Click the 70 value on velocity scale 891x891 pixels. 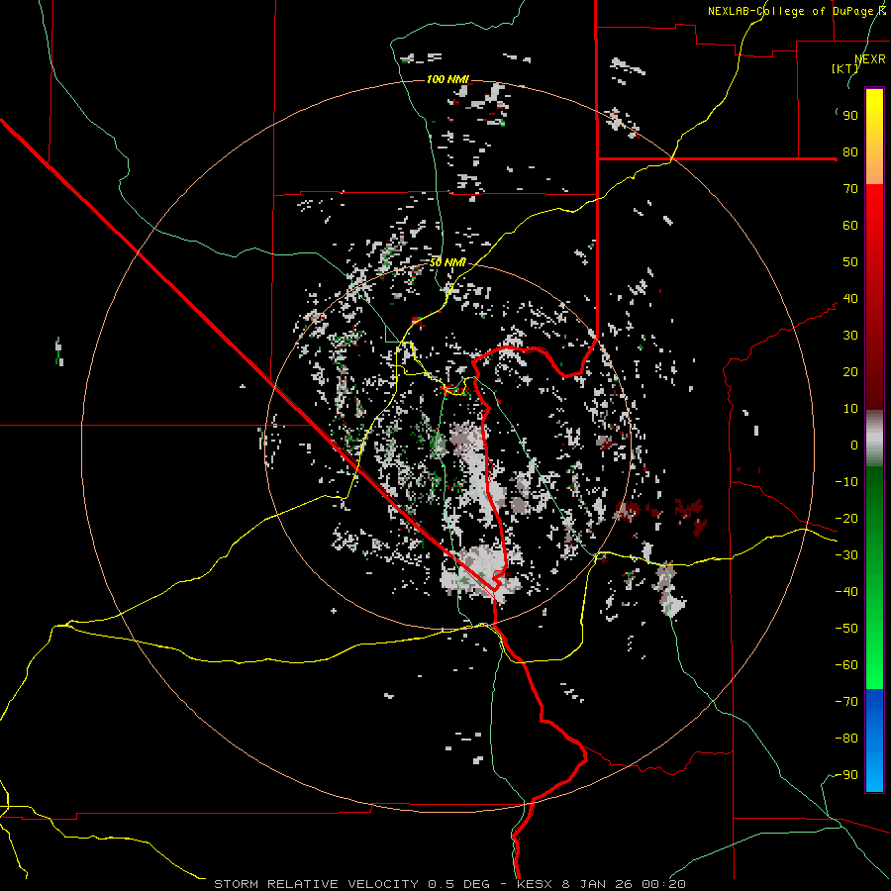click(850, 189)
